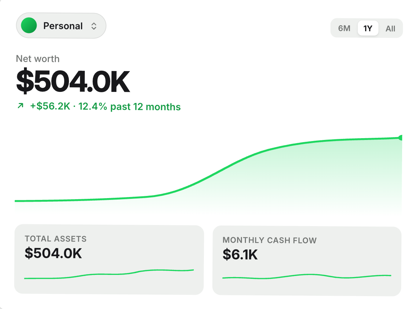Open the Personal account selector dropdown
The height and width of the screenshot is (309, 415).
(61, 26)
